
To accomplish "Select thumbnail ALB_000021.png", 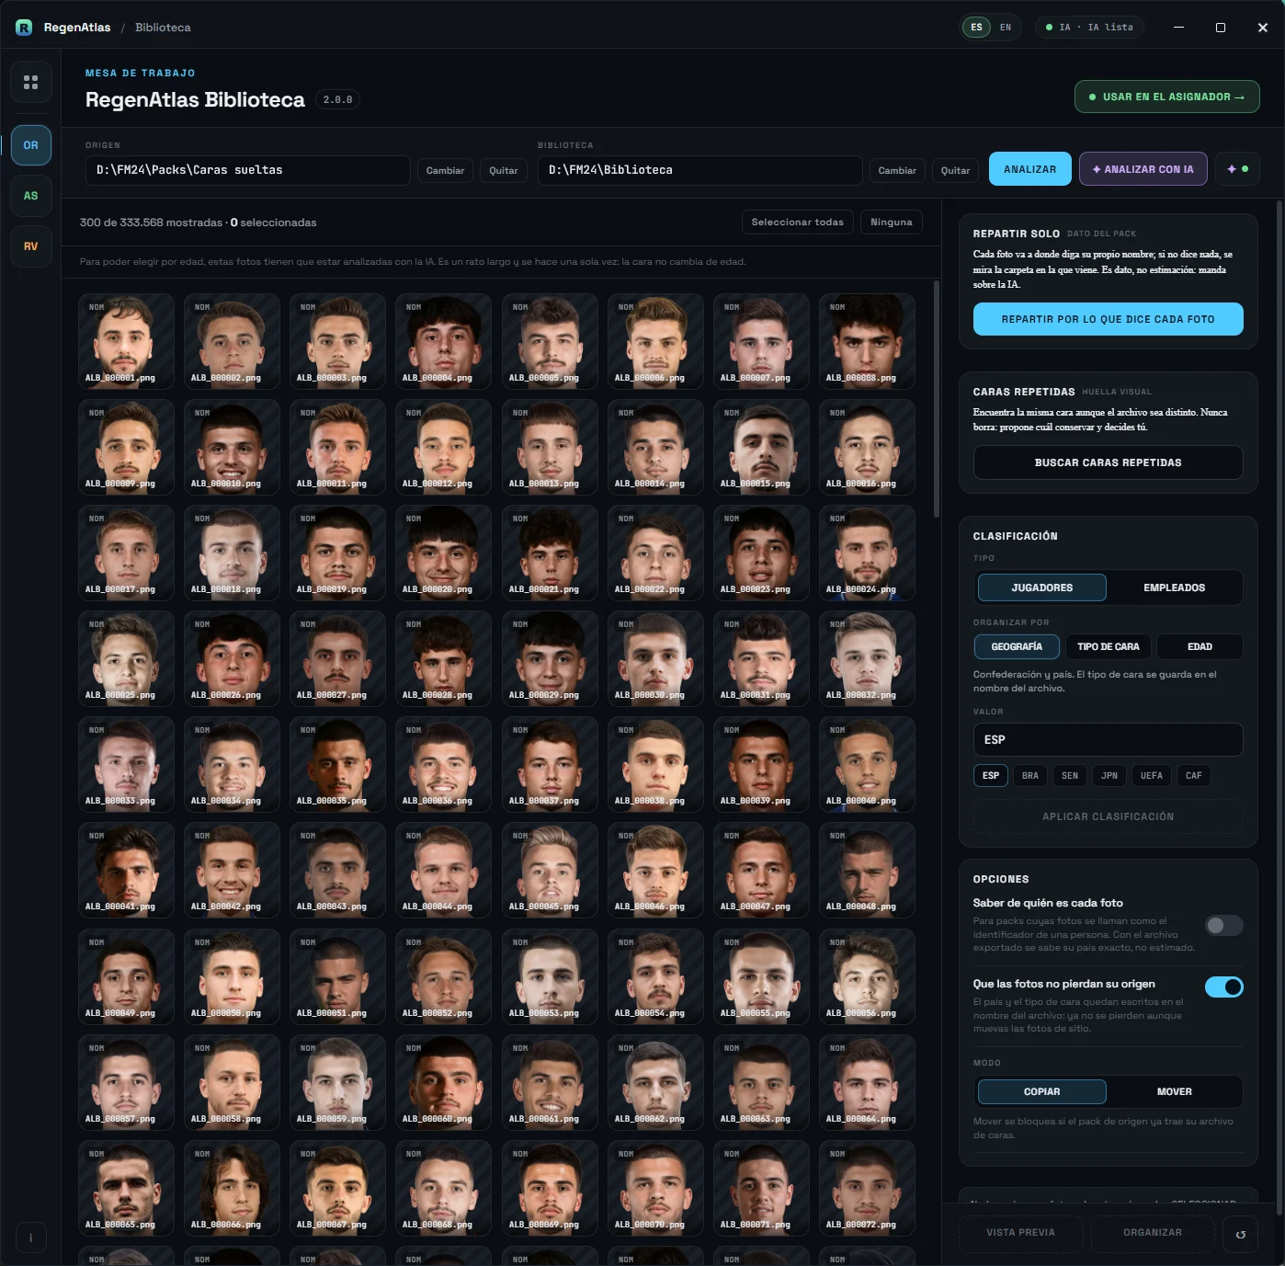I will coord(550,553).
